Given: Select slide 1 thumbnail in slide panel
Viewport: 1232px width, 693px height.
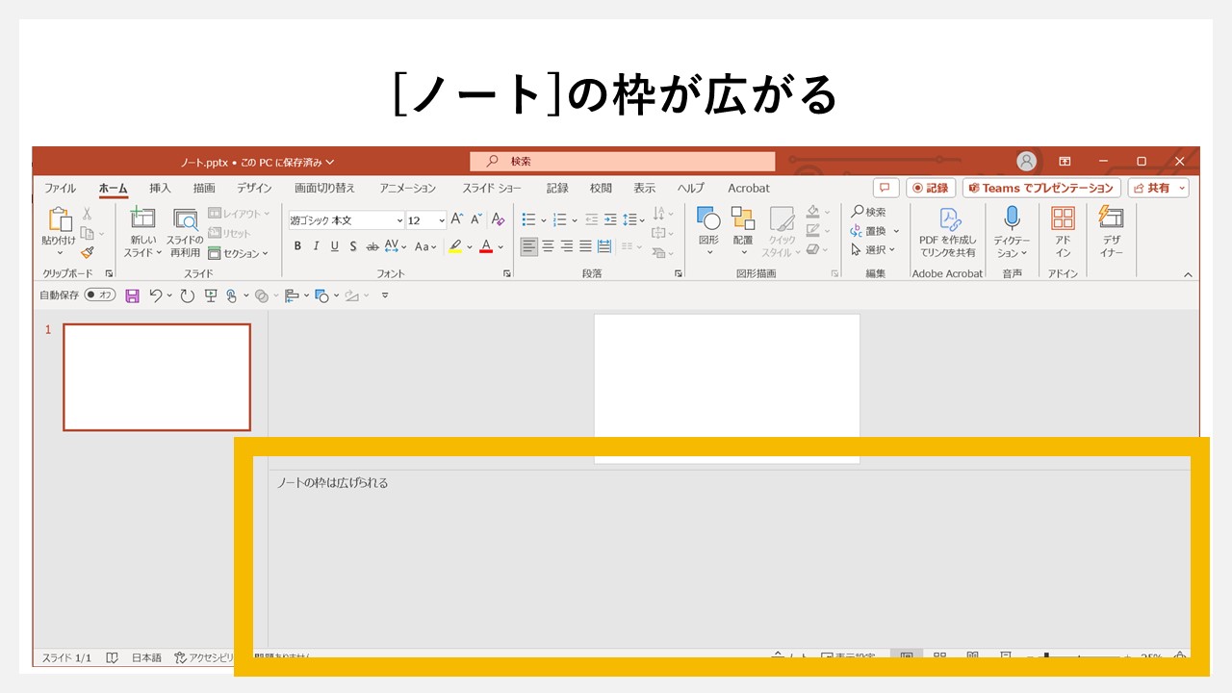Looking at the screenshot, I should 156,376.
